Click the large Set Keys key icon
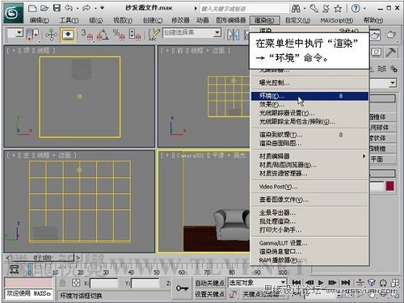Image resolution: width=404 pixels, height=303 pixels. tap(182, 288)
